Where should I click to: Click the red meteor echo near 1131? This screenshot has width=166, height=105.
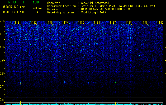click(17, 83)
